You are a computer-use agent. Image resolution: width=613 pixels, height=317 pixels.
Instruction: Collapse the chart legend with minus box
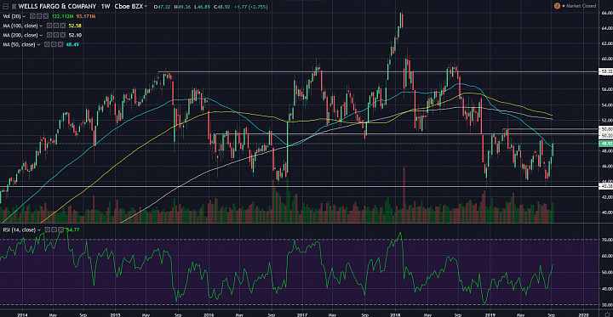[x=5, y=7]
